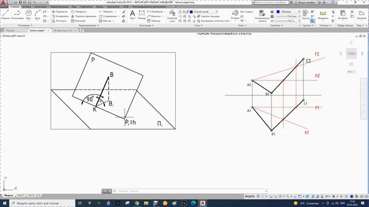Viewport: 369px width, 207px height.
Task: Toggle polar tracking in status bar
Action: [x=280, y=196]
